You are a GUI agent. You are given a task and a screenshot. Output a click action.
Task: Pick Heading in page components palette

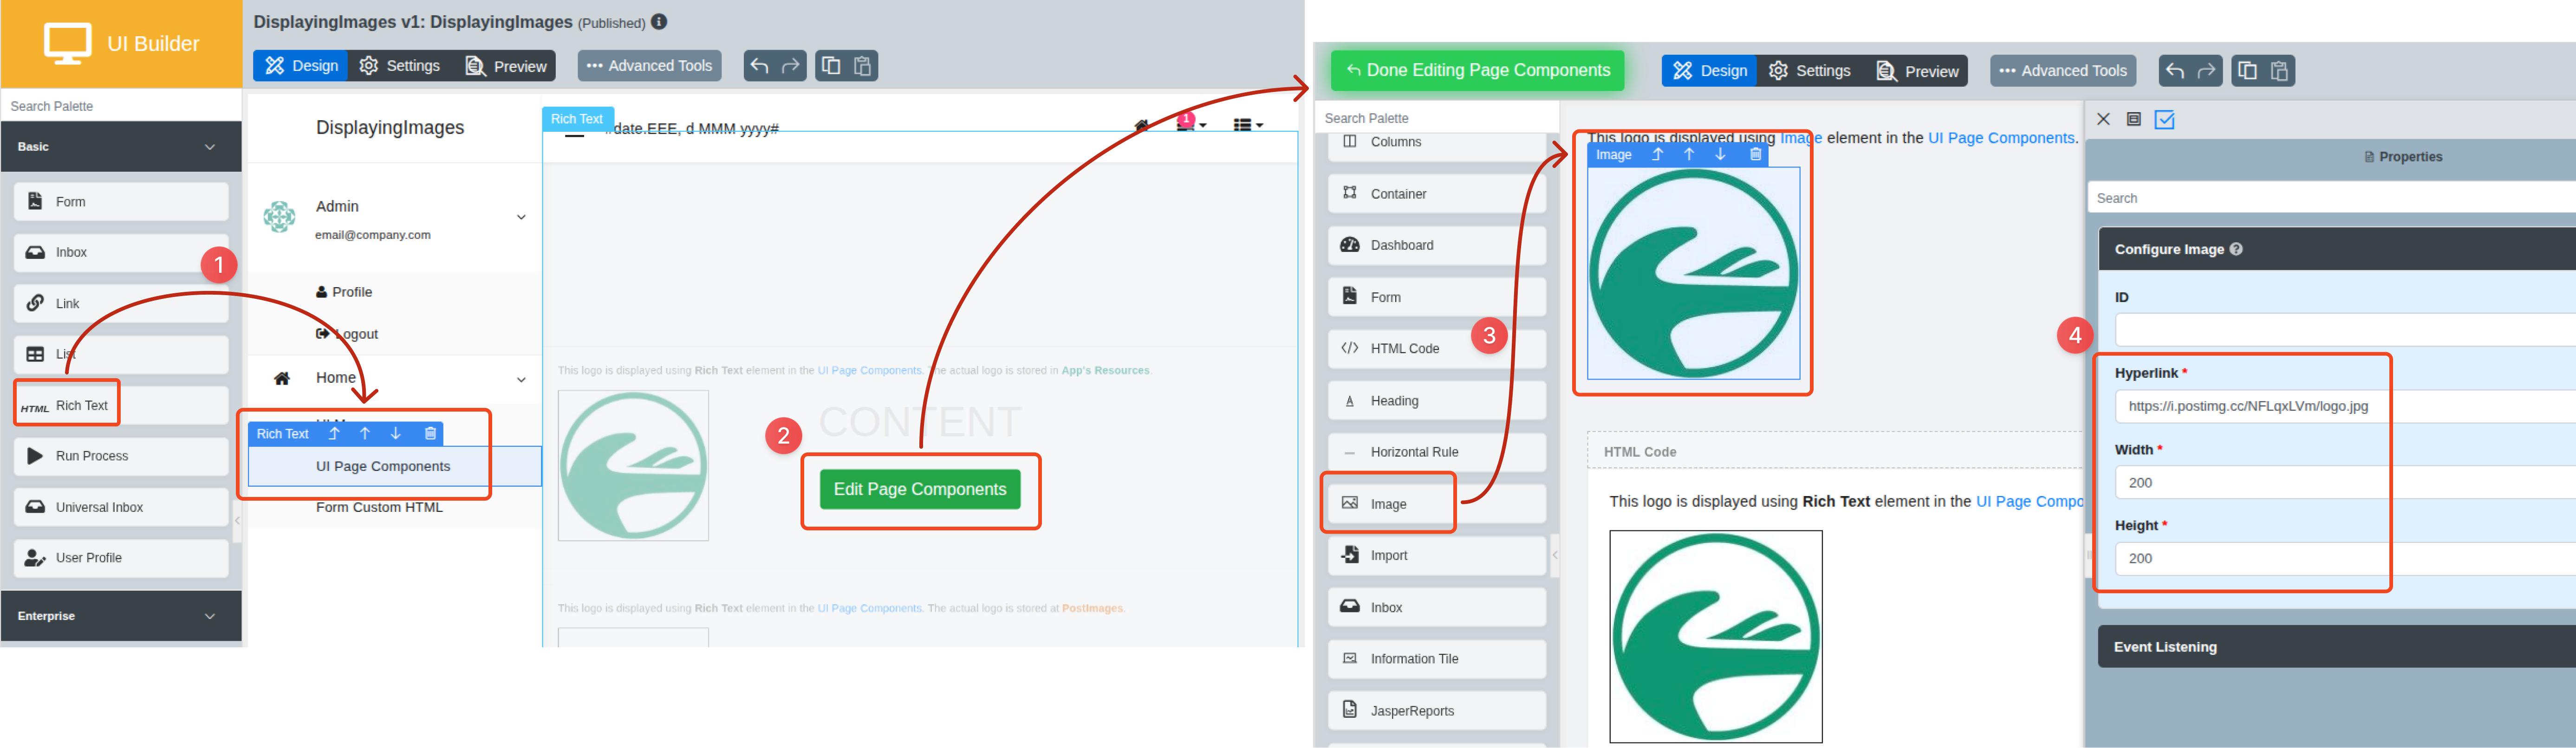1437,401
